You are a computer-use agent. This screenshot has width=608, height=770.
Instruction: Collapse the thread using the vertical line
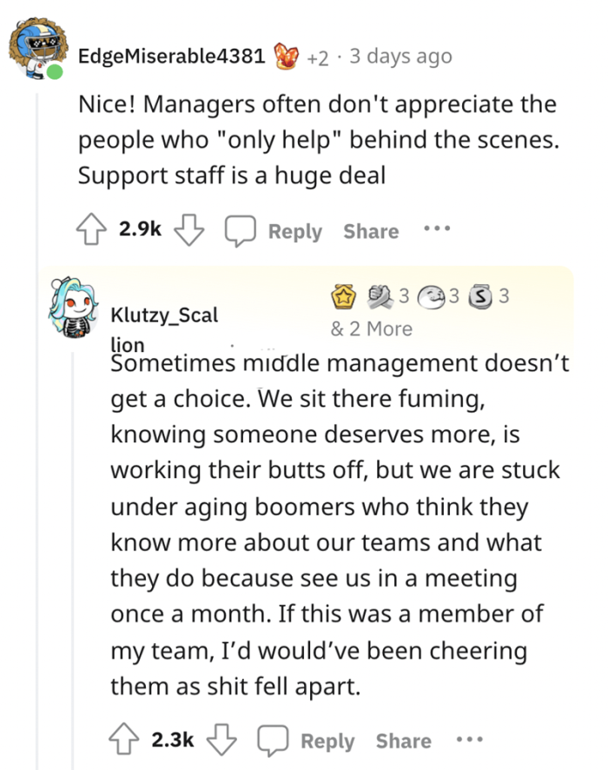pos(37,435)
